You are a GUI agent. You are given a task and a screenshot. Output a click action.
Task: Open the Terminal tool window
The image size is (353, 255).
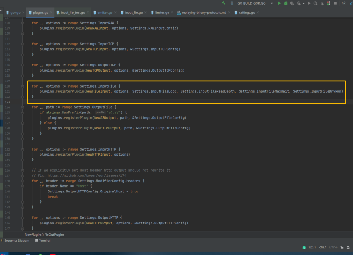45,240
